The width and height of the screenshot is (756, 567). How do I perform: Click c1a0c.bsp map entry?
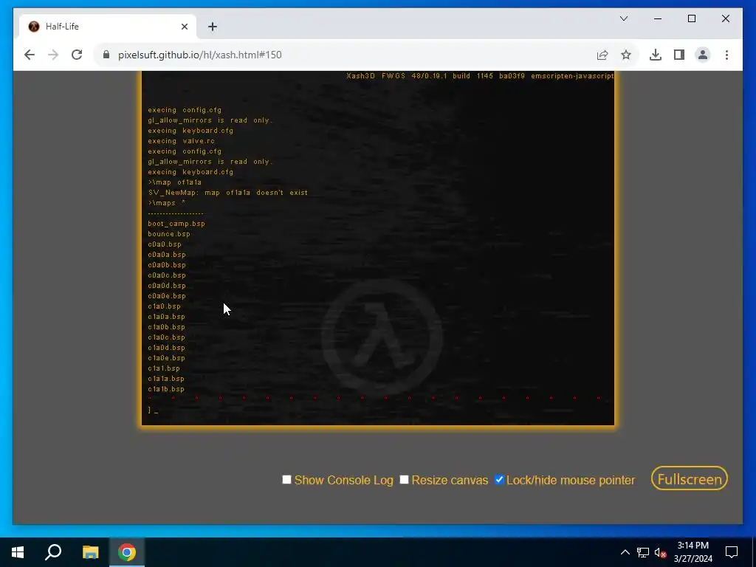[x=166, y=337]
